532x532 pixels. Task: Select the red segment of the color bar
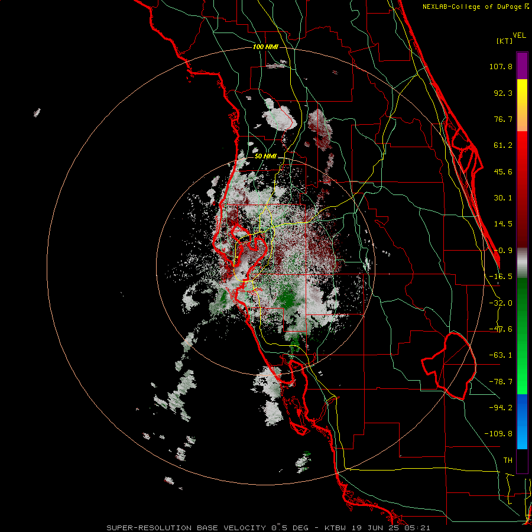[522, 189]
